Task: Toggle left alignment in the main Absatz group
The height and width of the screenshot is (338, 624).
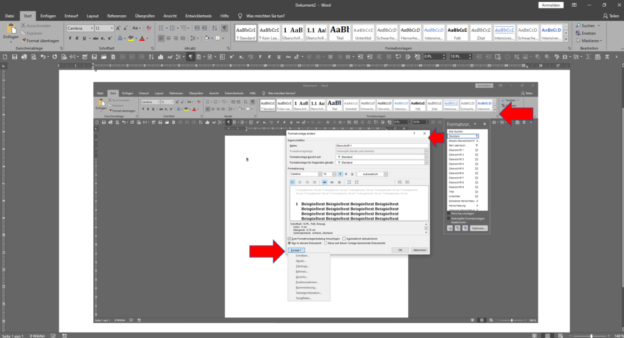Action: coord(161,38)
